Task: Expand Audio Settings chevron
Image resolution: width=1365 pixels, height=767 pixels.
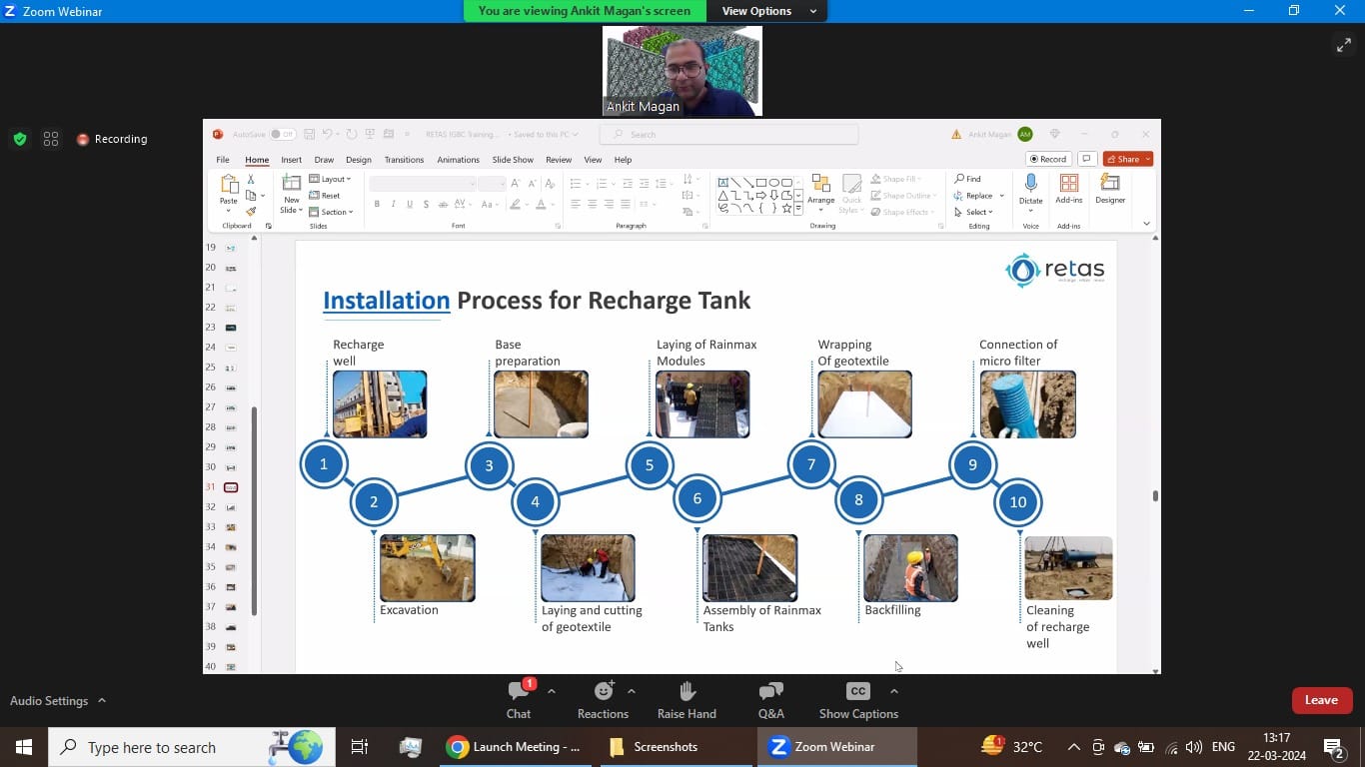Action: (102, 701)
